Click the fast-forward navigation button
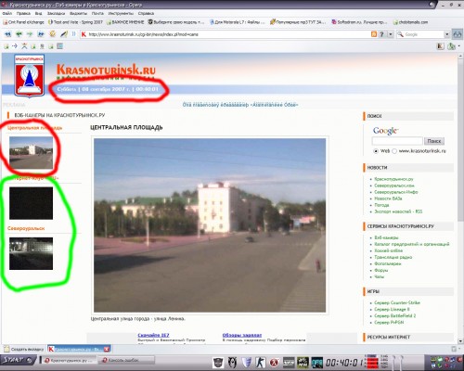The image size is (464, 371). coord(41,34)
